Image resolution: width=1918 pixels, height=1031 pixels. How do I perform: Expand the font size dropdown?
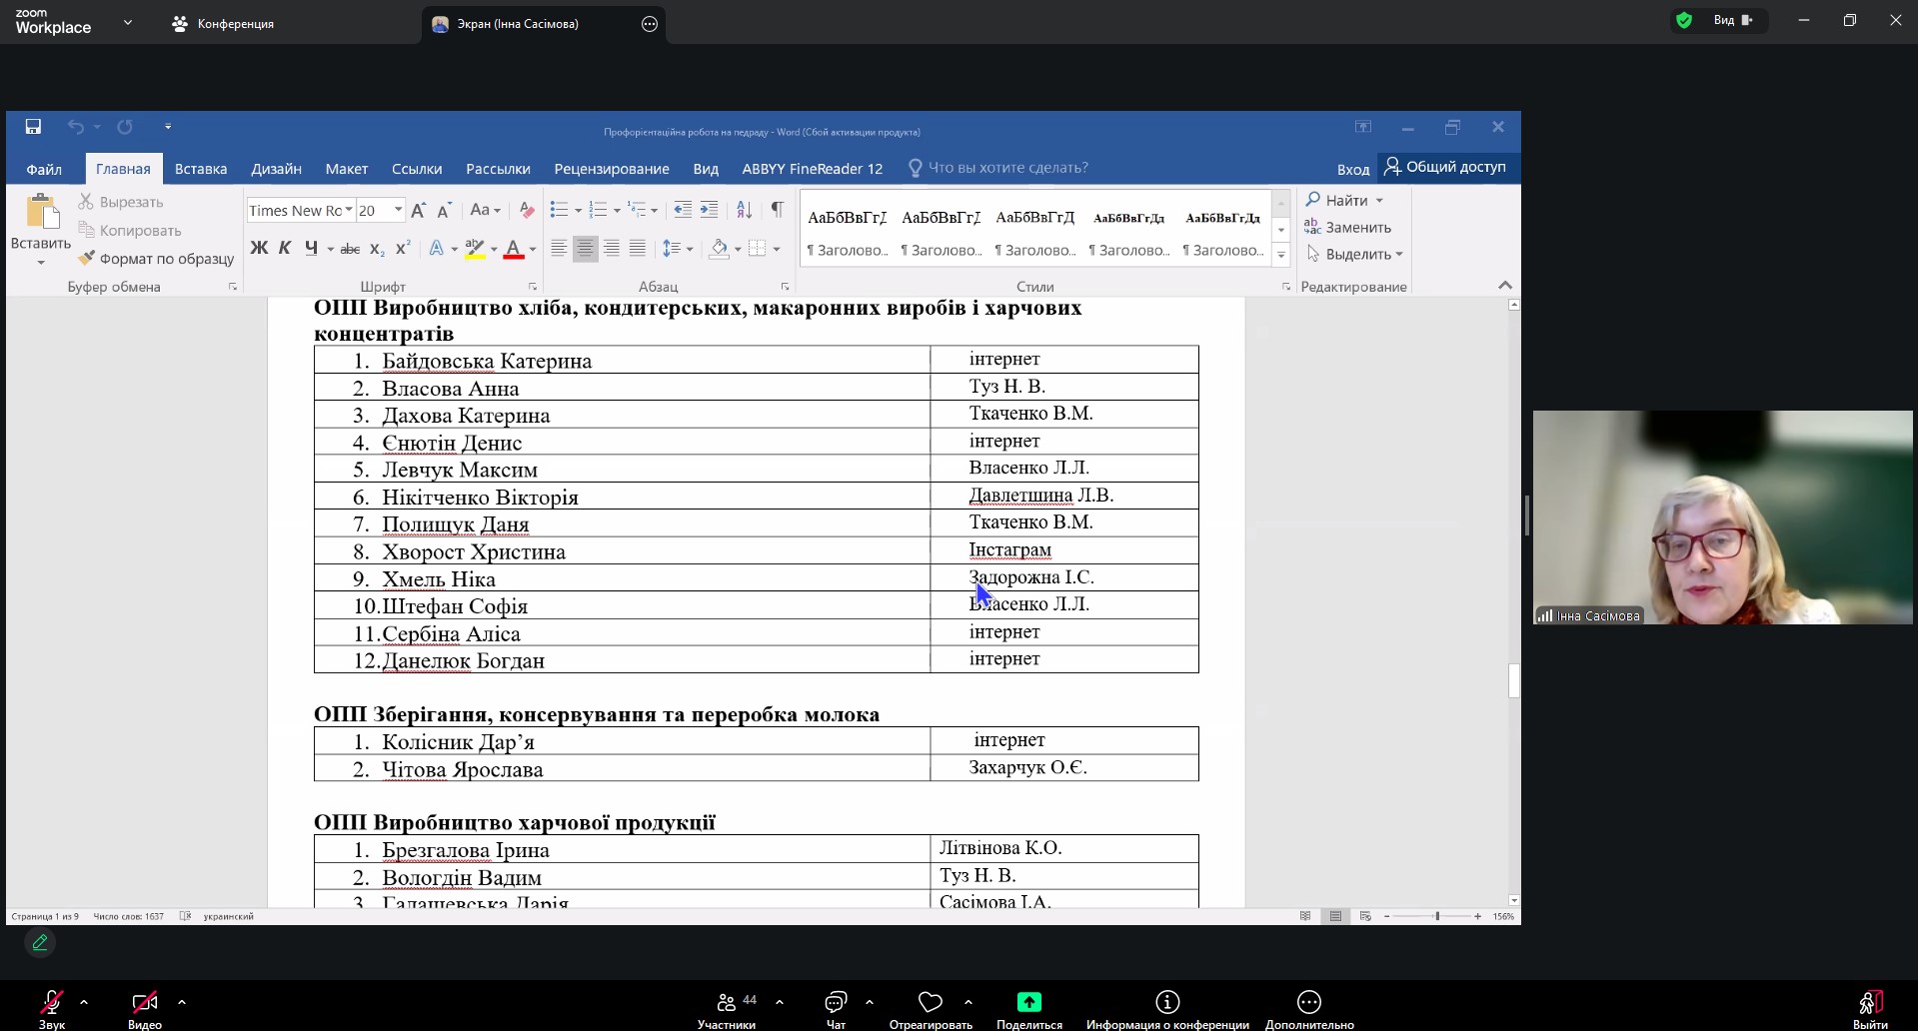point(398,210)
